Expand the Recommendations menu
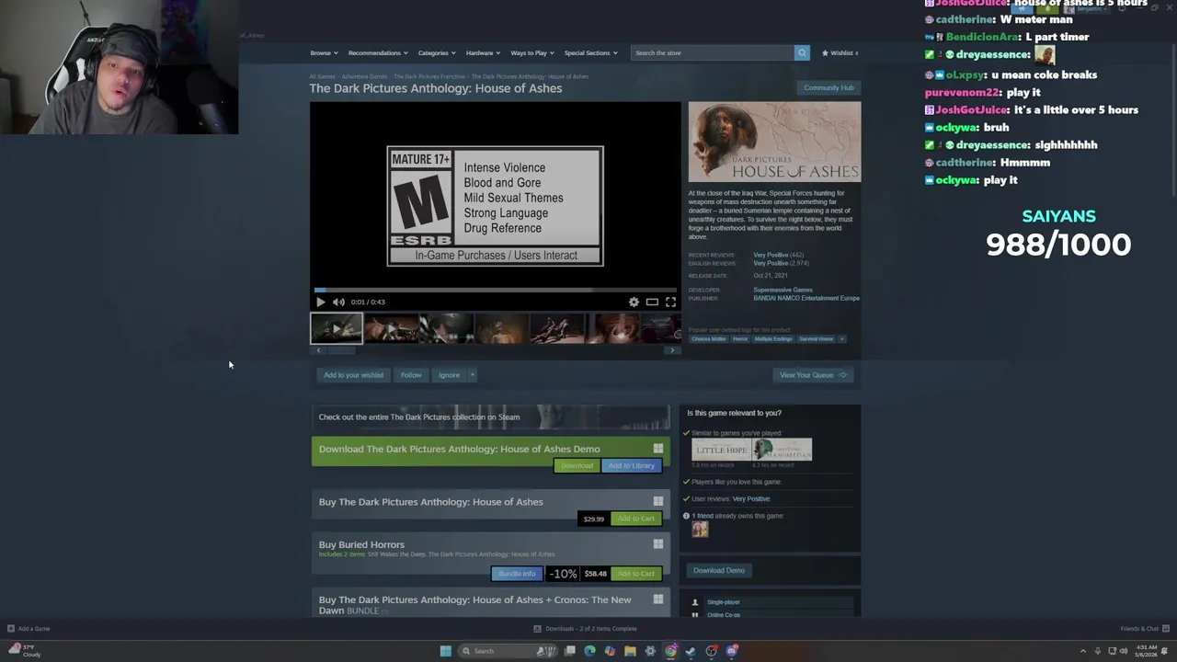This screenshot has height=662, width=1177. [x=377, y=52]
